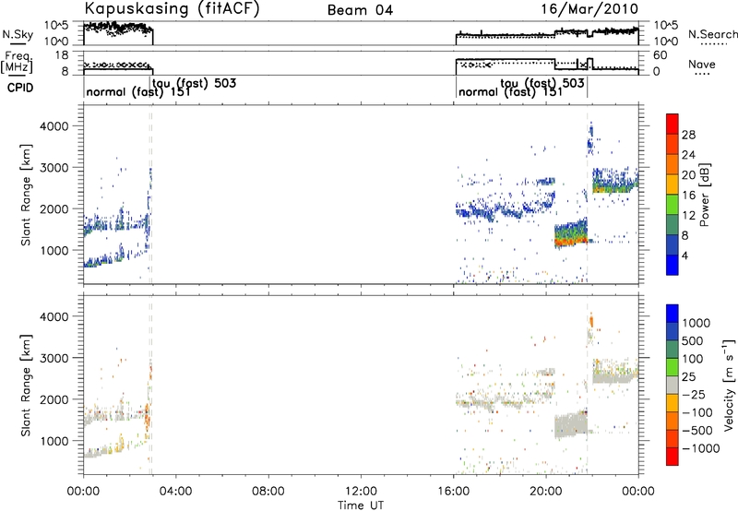
Task: Pick the light green Power segment between 12 and 16
Action: 673,204
